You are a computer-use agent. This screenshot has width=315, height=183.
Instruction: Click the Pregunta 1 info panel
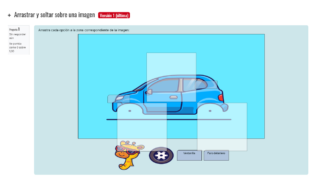click(x=19, y=40)
